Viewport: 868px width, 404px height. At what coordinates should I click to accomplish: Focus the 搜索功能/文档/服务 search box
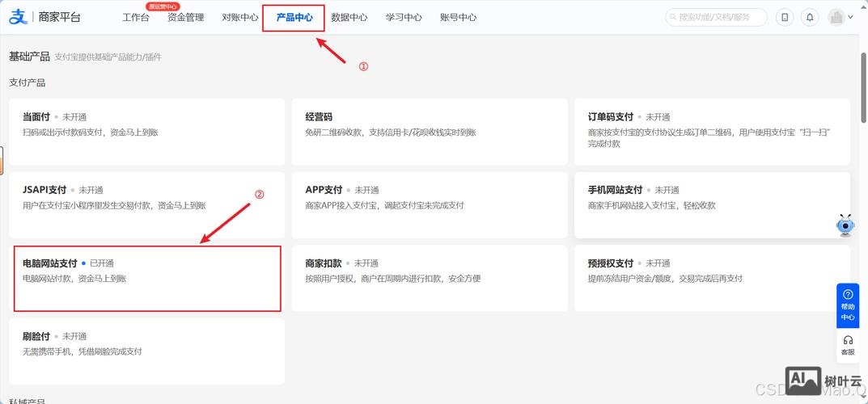(716, 17)
